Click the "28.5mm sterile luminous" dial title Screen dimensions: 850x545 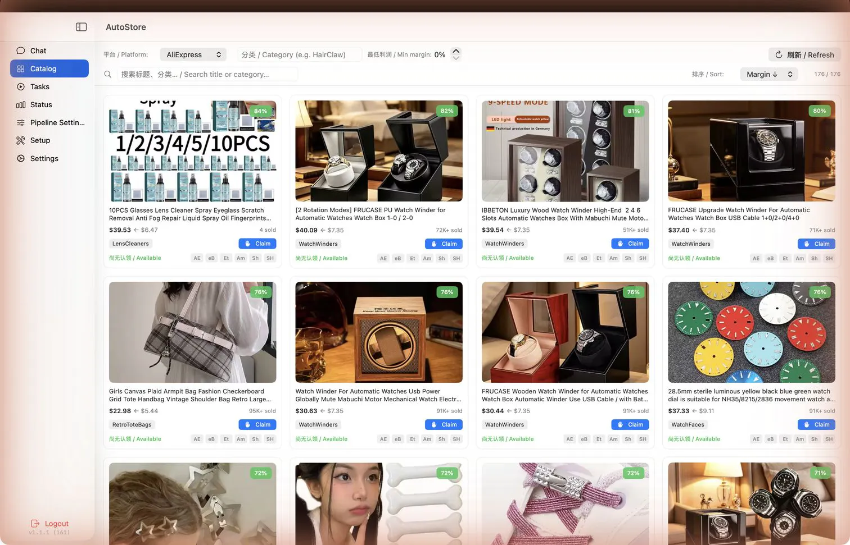[x=752, y=395]
